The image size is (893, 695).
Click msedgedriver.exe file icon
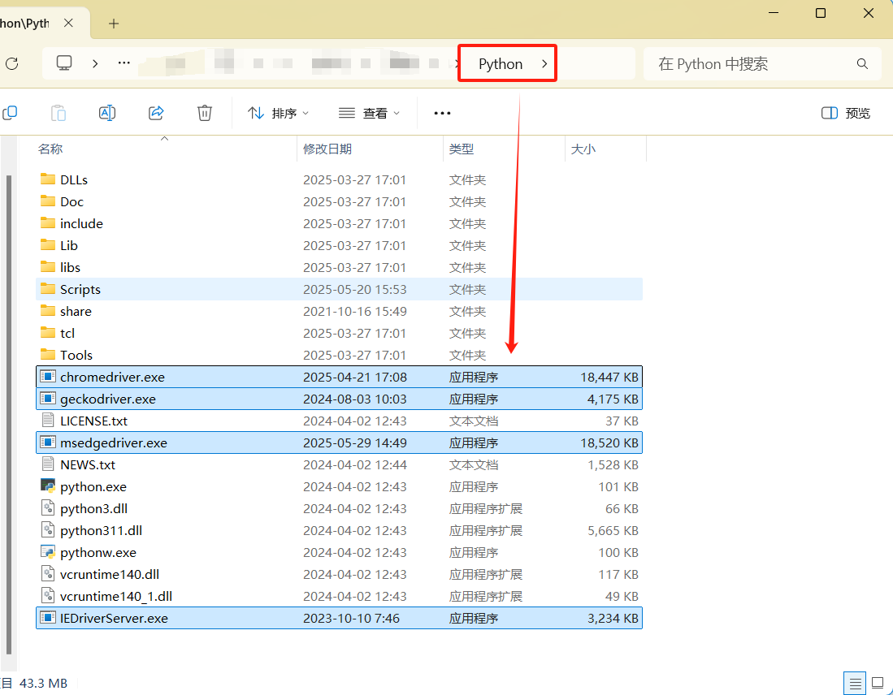tap(49, 442)
